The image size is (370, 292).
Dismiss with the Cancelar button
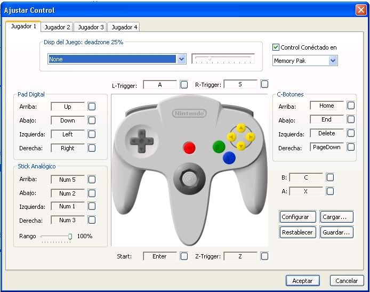(347, 281)
